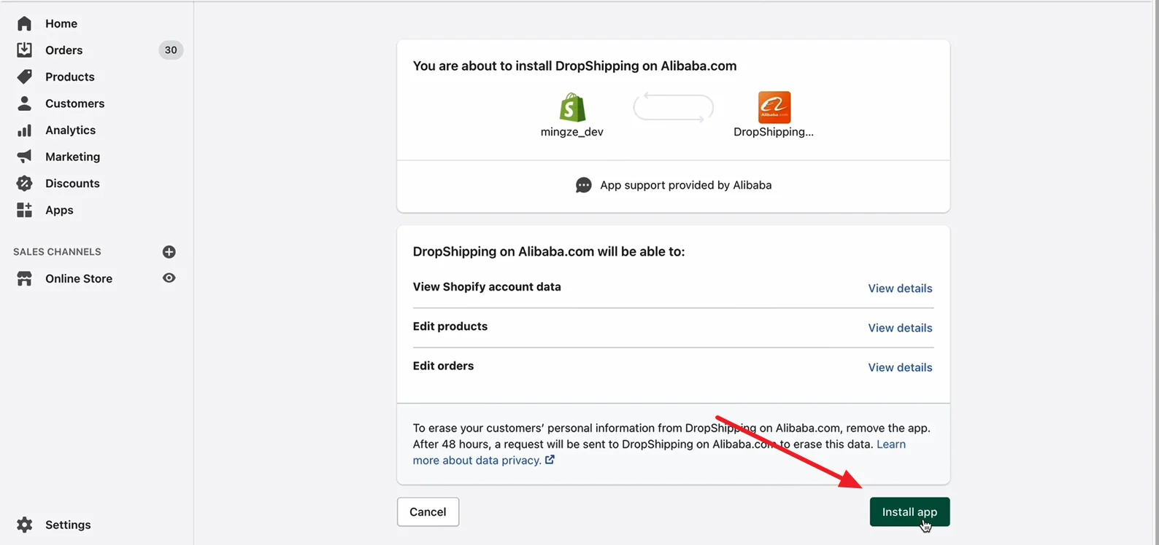Click the Analytics bar chart icon

[x=25, y=130]
